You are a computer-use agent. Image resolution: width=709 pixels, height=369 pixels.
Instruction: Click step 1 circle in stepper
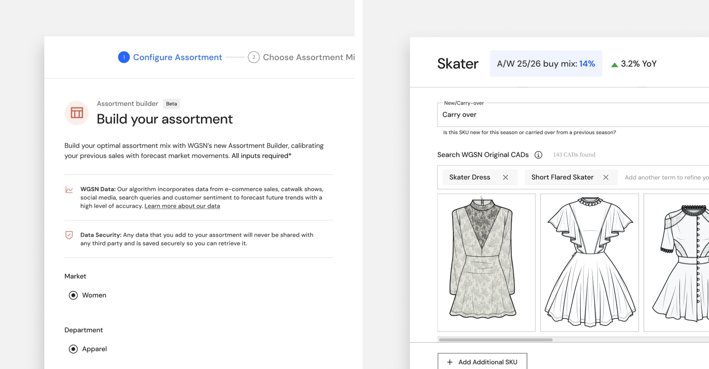pyautogui.click(x=124, y=57)
